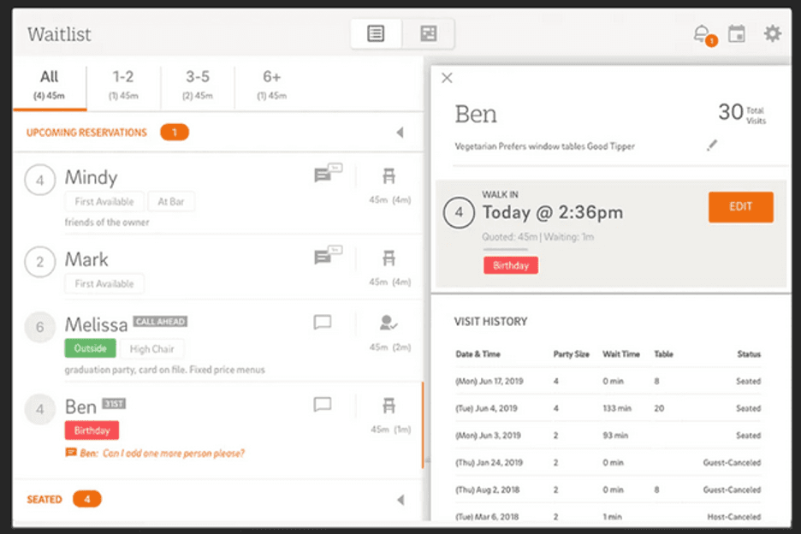
Task: Click Melissa's green Outside tag
Action: coord(90,349)
